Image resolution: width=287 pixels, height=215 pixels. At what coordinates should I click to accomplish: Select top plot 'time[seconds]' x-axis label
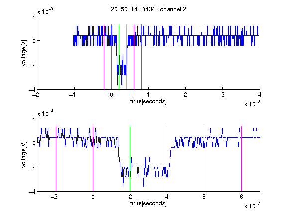coord(148,101)
